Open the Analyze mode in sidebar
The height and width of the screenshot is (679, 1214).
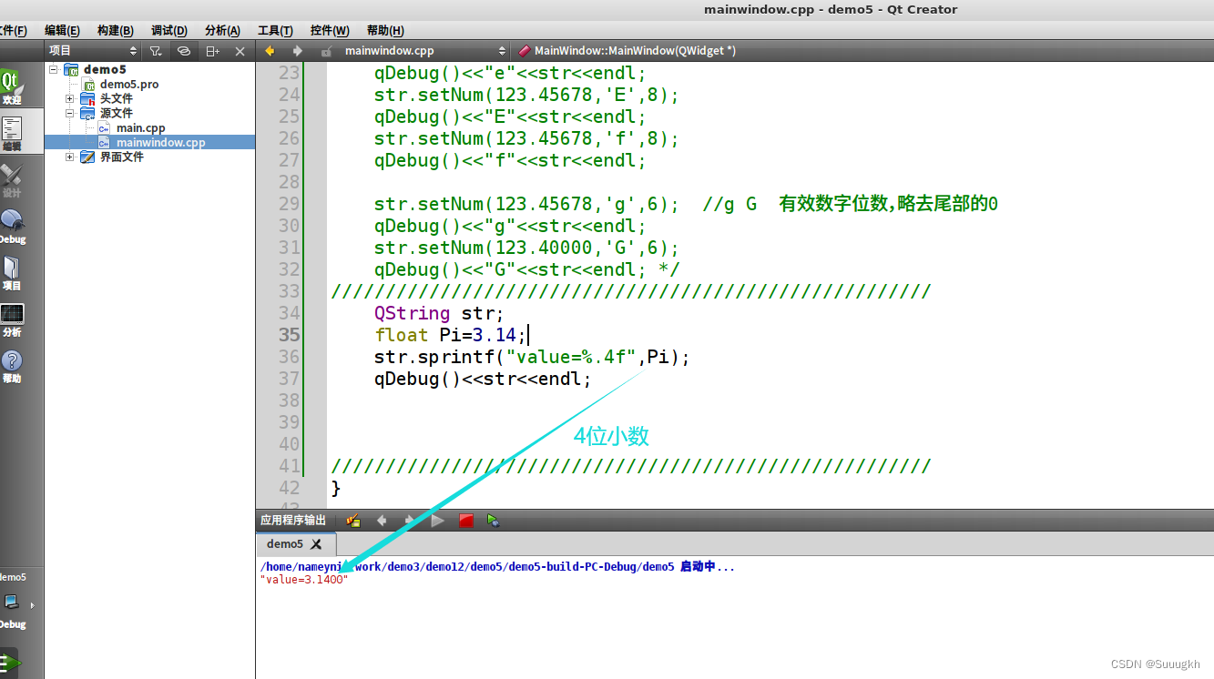click(x=11, y=319)
